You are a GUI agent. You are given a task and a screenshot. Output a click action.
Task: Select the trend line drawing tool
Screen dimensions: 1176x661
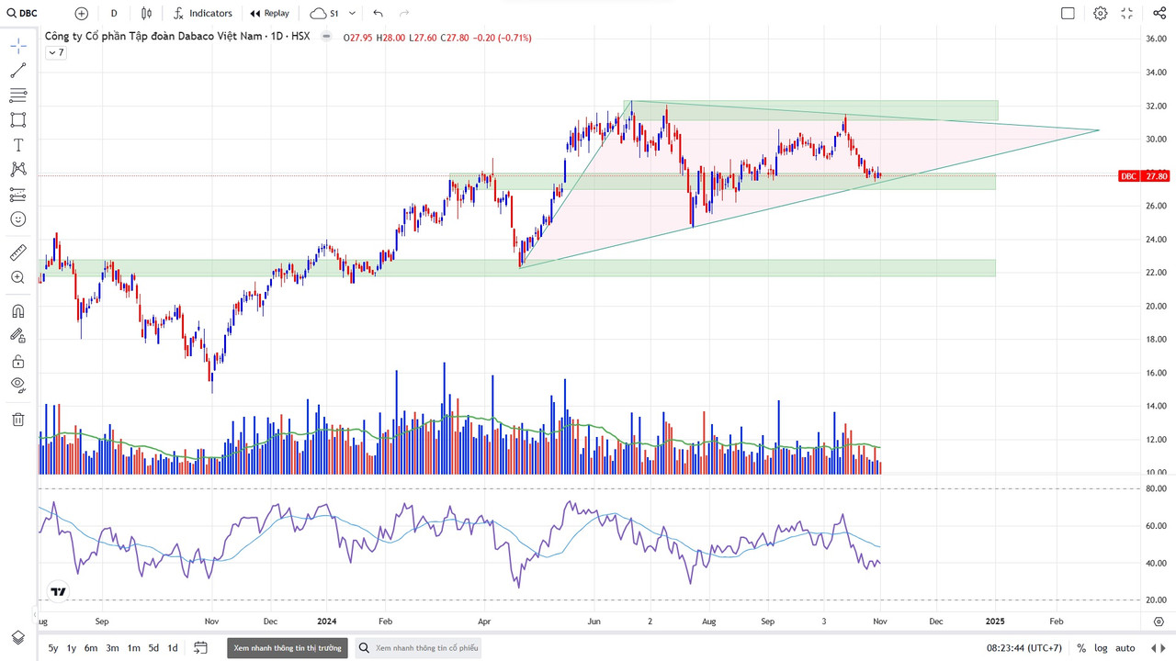click(18, 71)
